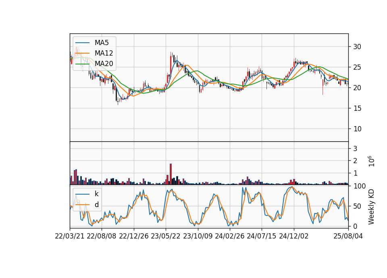Click the 24/12/02 date label

(294, 236)
